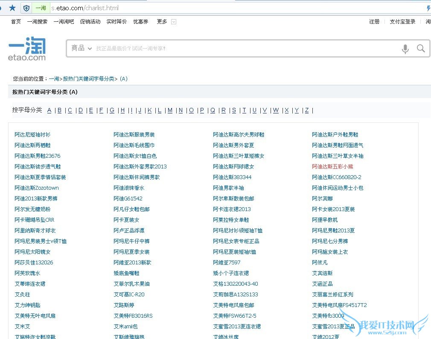Select letter W in the index

[x=276, y=110]
